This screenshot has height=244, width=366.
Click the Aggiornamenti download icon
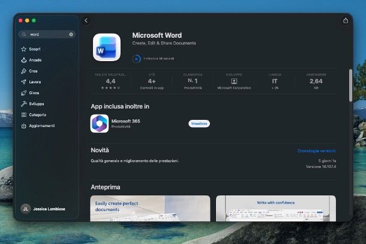pyautogui.click(x=24, y=126)
